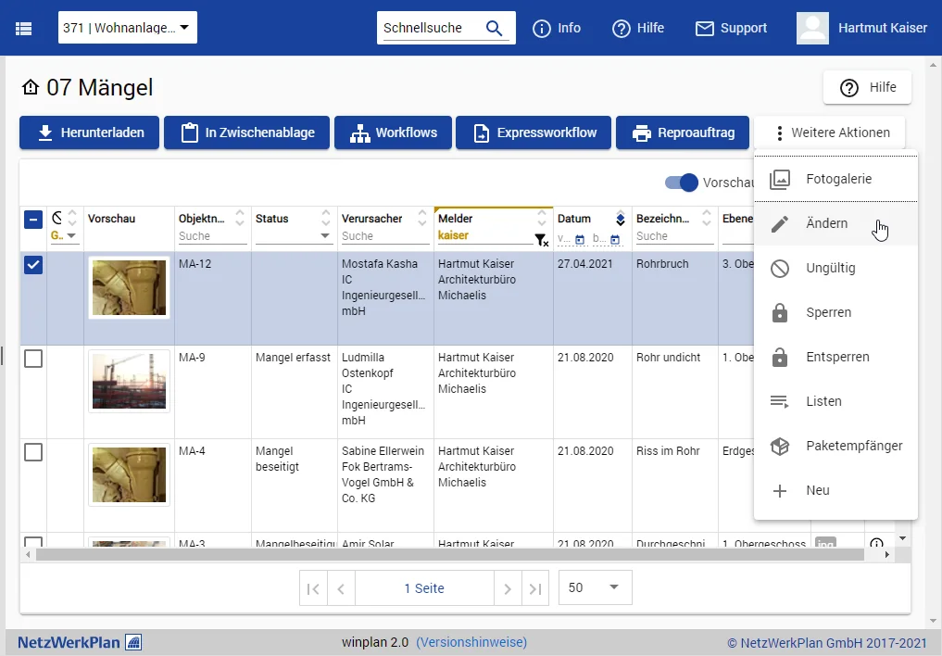The height and width of the screenshot is (656, 942).
Task: Sort by the Melder column arrows
Action: (542, 218)
